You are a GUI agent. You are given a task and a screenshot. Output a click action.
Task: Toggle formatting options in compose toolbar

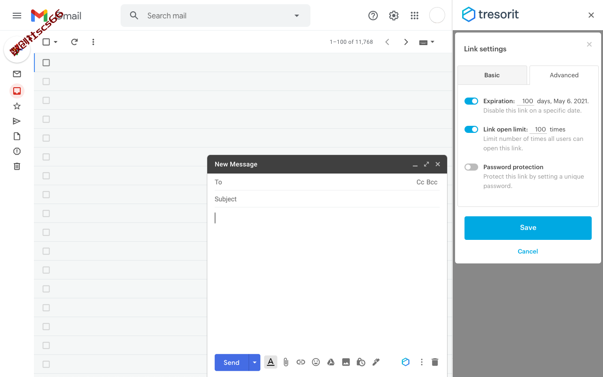[271, 362]
